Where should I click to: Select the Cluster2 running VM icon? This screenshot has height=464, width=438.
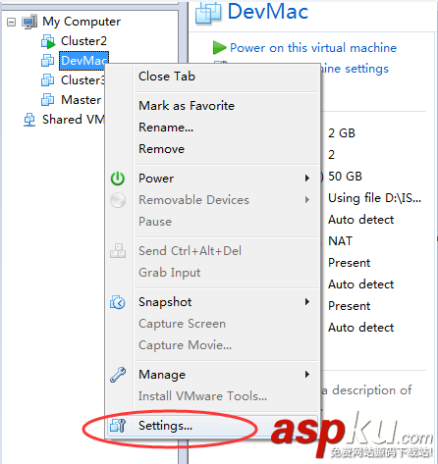click(48, 41)
